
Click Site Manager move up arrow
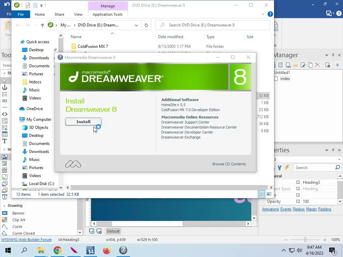[x=337, y=65]
